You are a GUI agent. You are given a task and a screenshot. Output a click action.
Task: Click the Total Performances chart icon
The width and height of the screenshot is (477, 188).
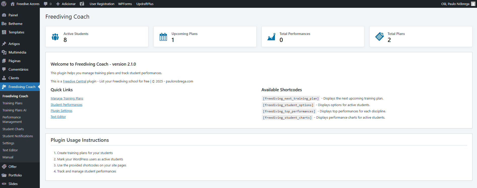coord(271,37)
